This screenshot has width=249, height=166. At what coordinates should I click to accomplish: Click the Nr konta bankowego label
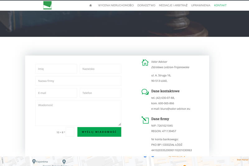[x=165, y=139]
